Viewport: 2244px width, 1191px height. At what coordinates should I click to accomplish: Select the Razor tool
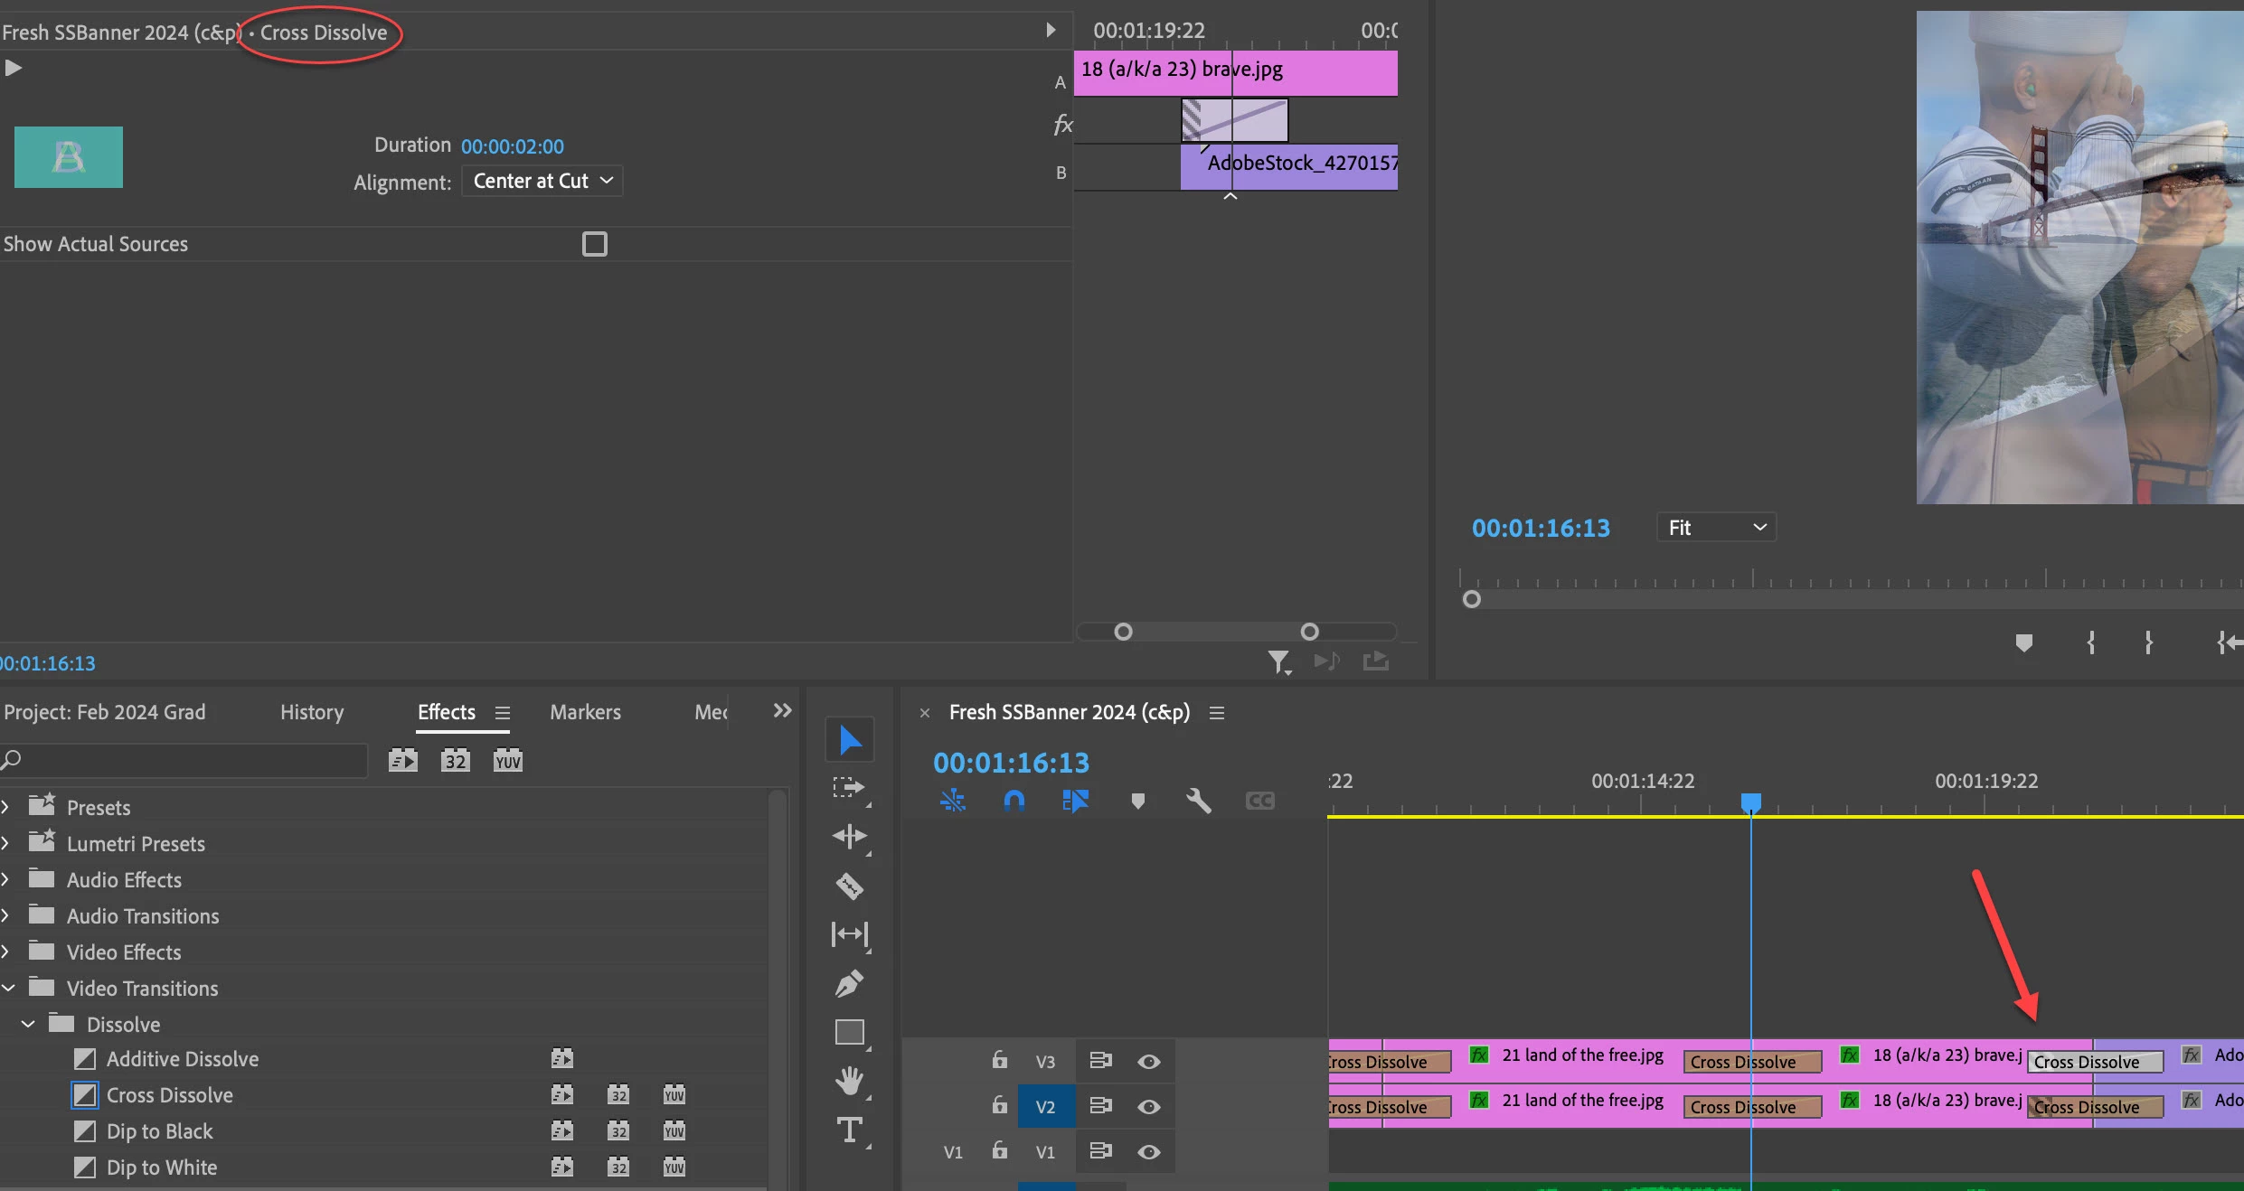click(x=849, y=886)
